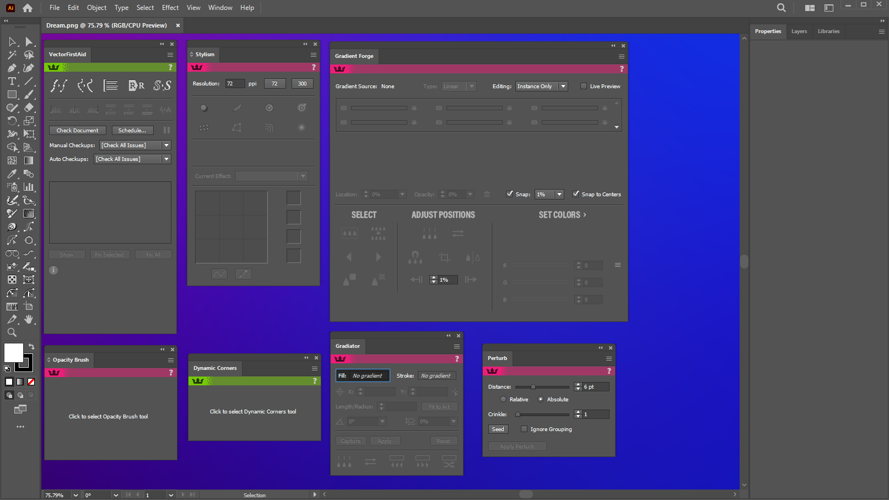Click the S-to-S icon in VectorFirstAid
The image size is (889, 500).
click(x=162, y=85)
